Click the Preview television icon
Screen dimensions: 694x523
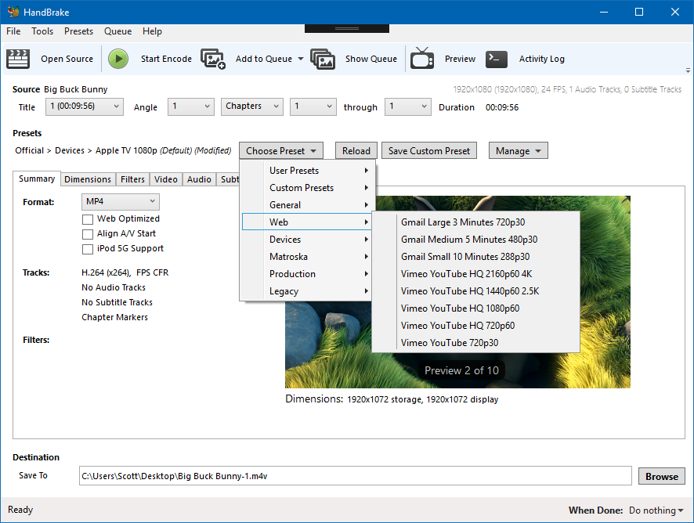point(421,59)
